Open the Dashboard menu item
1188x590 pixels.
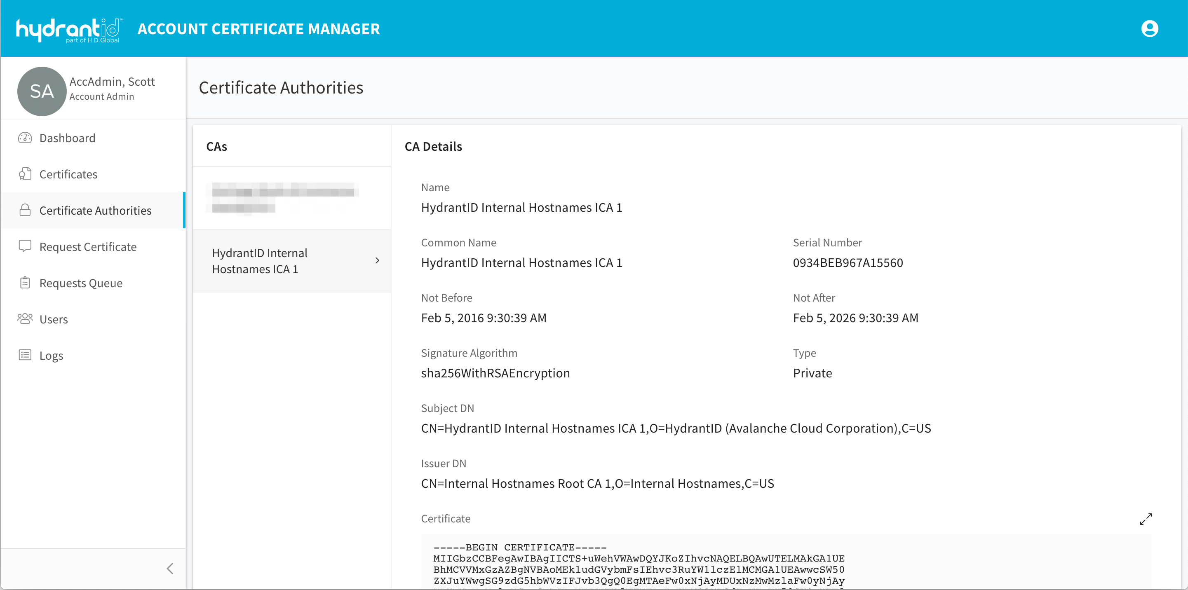tap(93, 138)
